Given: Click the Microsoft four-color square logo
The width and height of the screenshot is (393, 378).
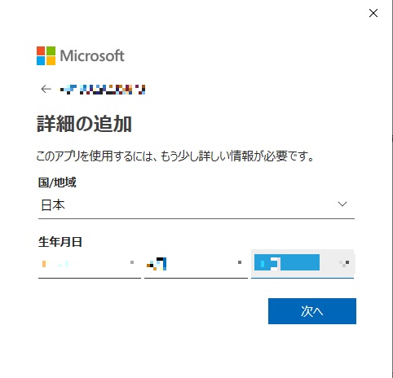Looking at the screenshot, I should [46, 55].
